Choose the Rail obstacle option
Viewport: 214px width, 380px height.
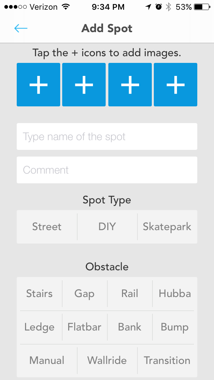pyautogui.click(x=130, y=294)
